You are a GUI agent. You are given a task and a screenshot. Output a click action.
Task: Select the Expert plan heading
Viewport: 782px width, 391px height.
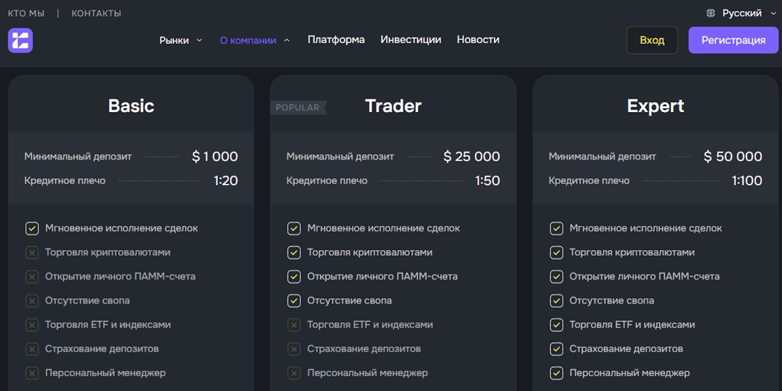click(655, 106)
